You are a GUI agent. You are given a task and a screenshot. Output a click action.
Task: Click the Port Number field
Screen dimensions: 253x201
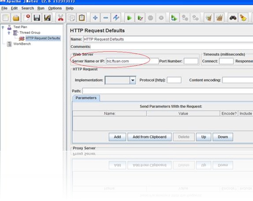(191, 61)
